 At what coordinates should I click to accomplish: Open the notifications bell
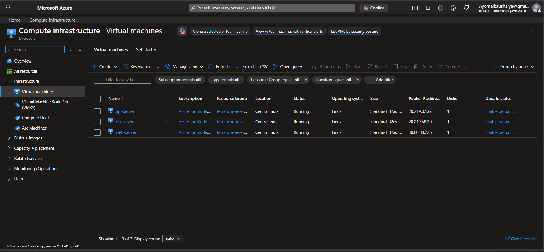(x=428, y=8)
